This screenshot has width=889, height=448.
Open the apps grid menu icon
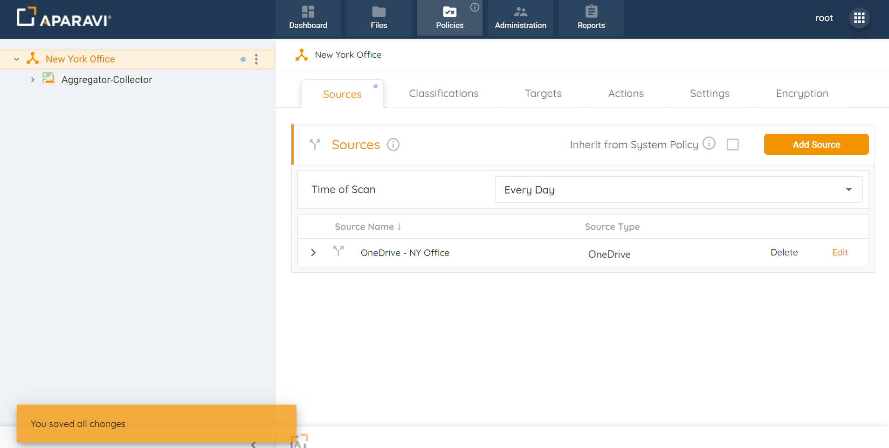pos(859,18)
